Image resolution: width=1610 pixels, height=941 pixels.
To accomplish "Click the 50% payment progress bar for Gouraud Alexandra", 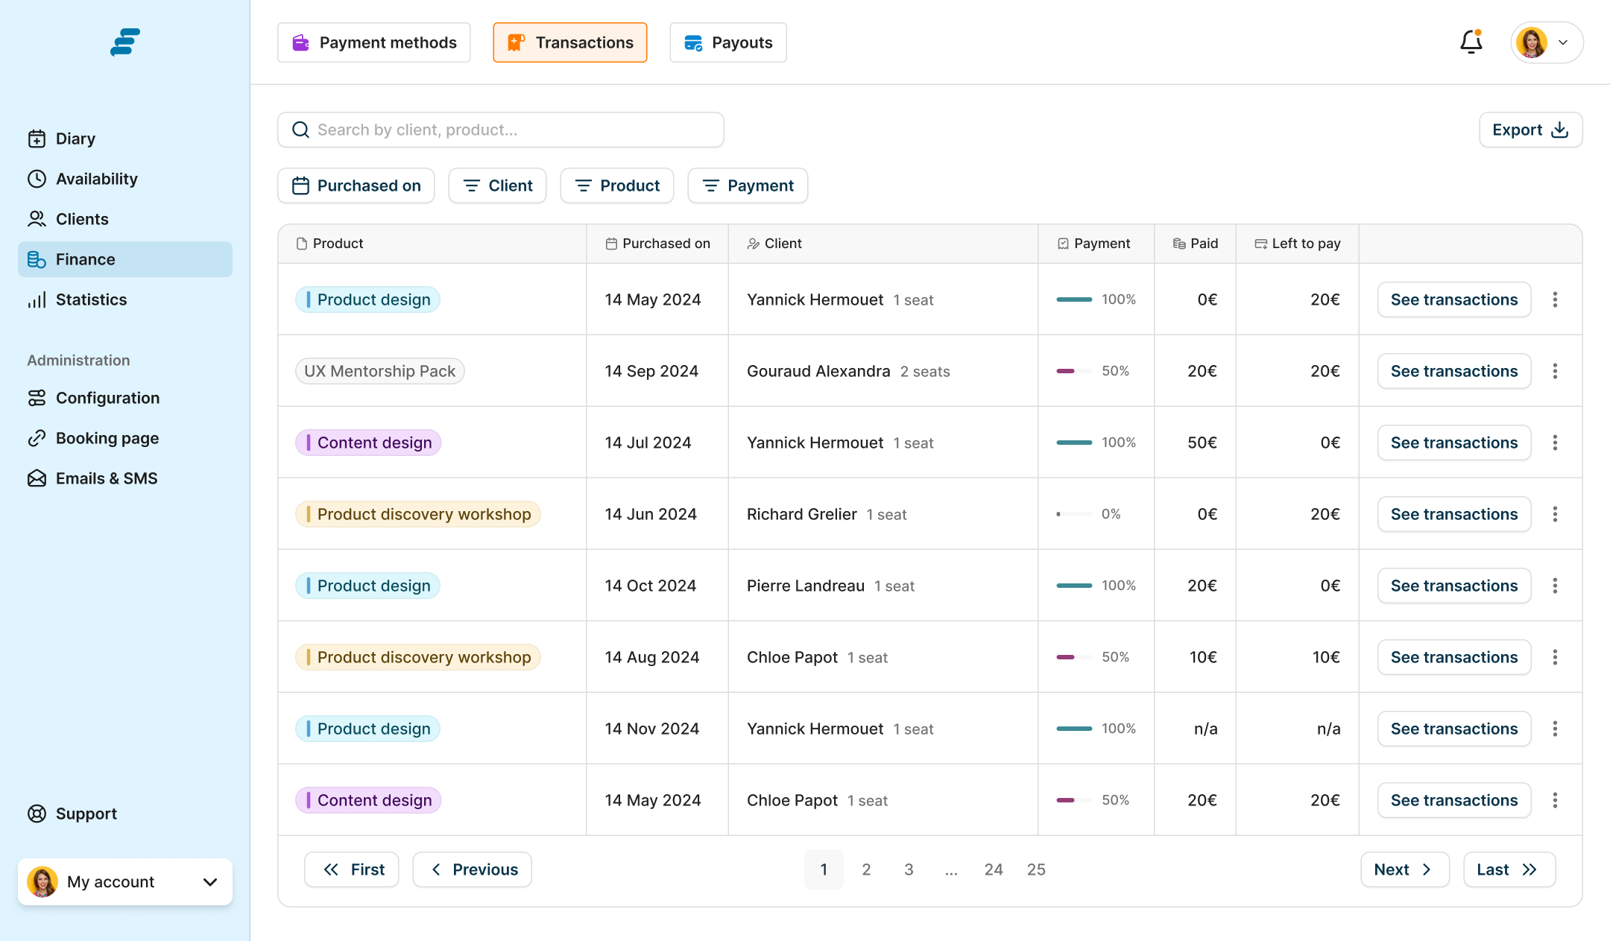I will tap(1074, 371).
